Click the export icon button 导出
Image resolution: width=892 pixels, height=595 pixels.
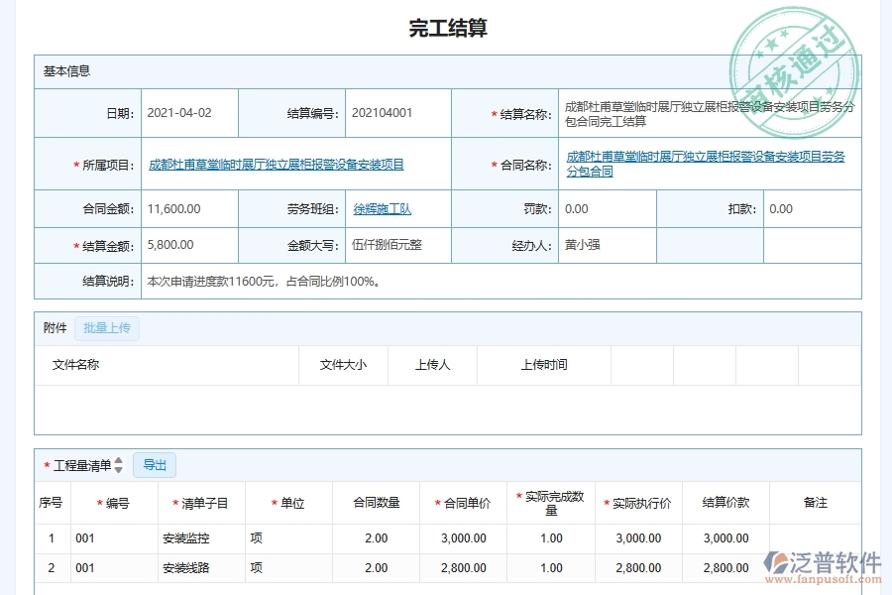(154, 464)
